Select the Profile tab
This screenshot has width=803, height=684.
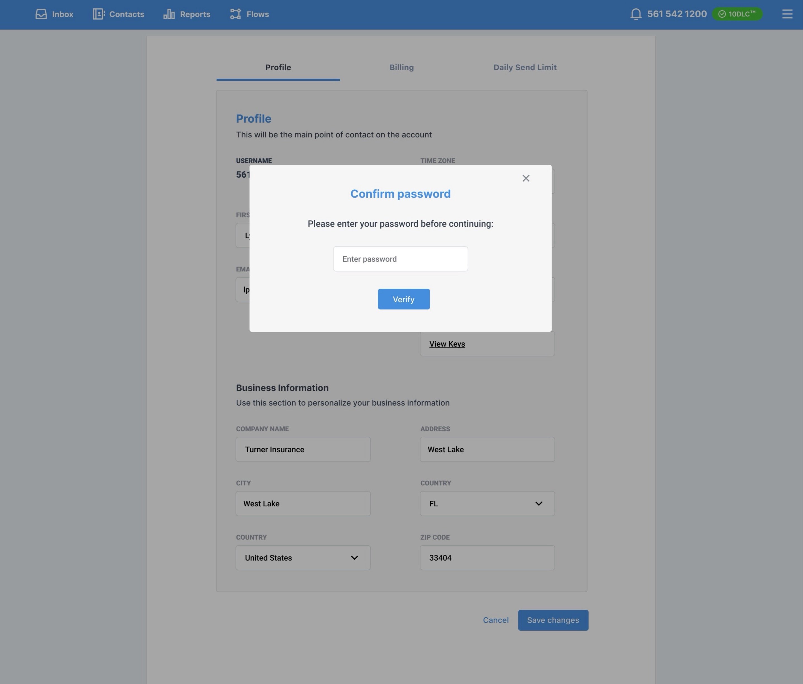point(278,67)
